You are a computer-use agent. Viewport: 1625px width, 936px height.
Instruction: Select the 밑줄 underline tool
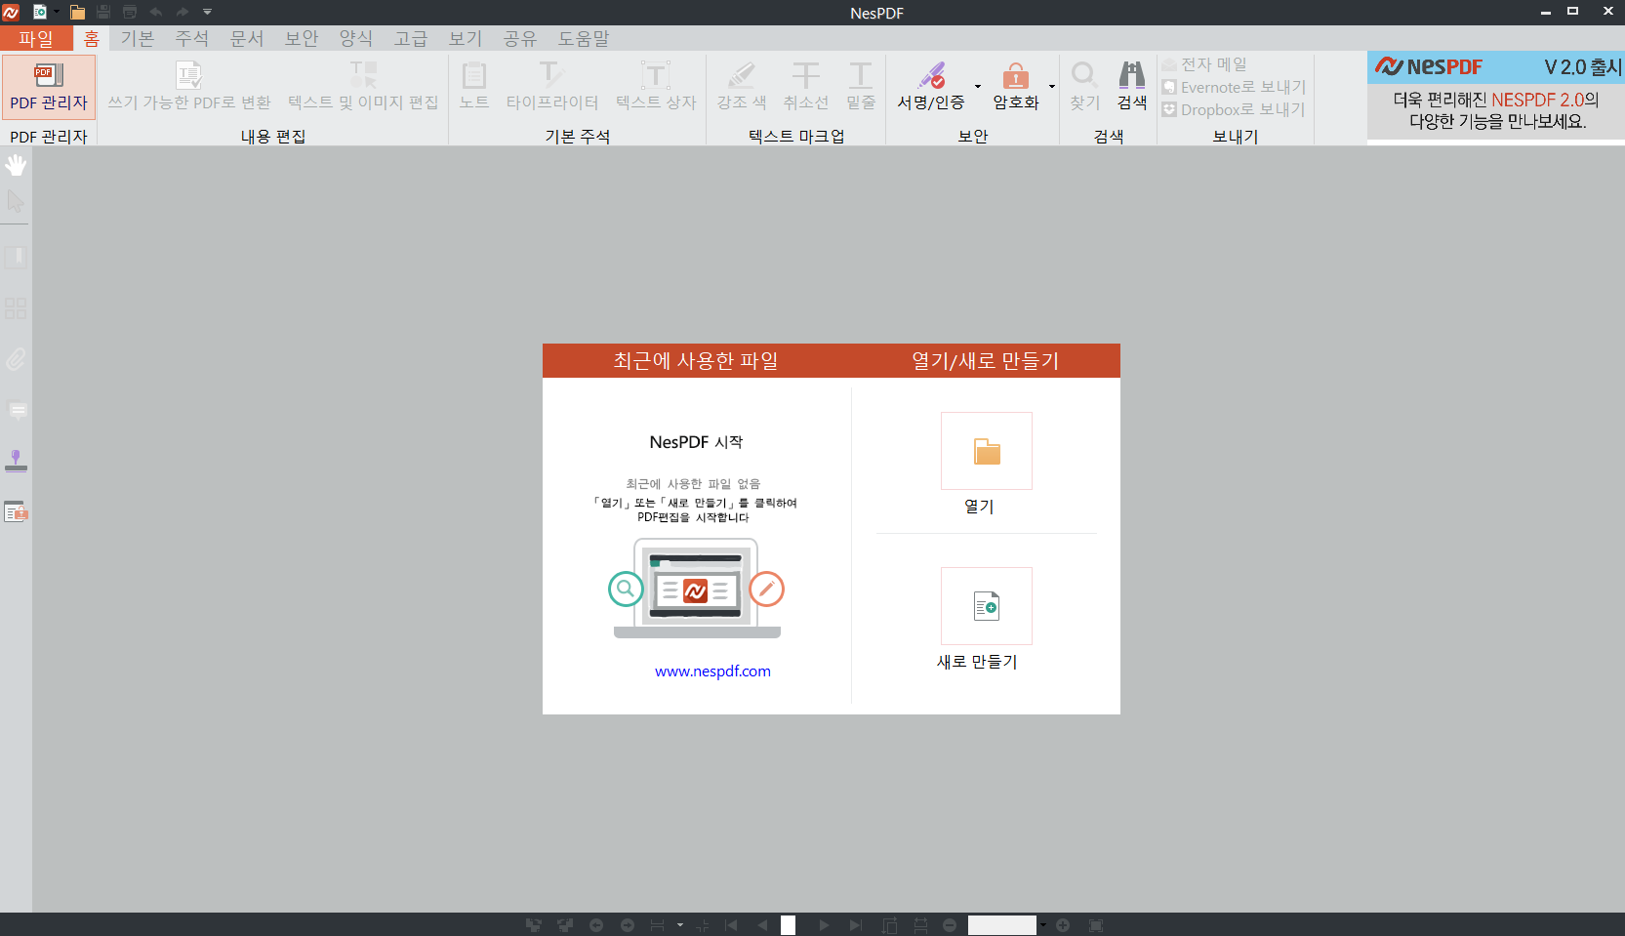861,87
